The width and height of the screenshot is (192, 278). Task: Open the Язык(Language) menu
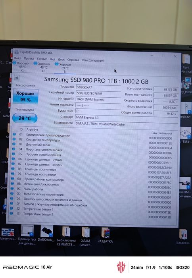click(93, 60)
